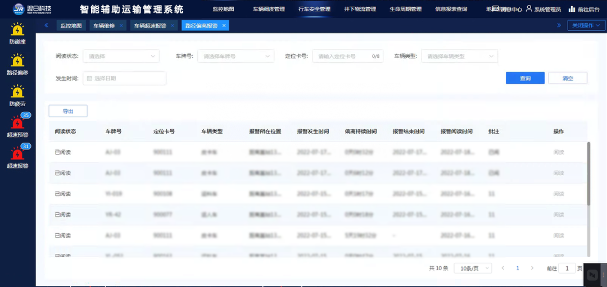Click the 系统管理员 user profile icon
The width and height of the screenshot is (607, 287).
(529, 9)
